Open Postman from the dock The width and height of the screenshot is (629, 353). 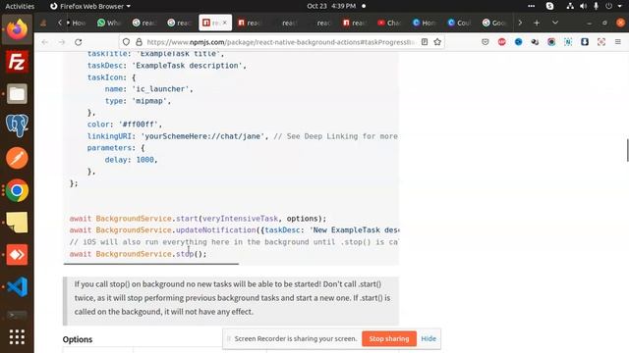point(17,158)
